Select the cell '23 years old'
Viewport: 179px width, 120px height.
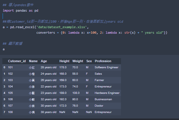[x=48, y=93]
